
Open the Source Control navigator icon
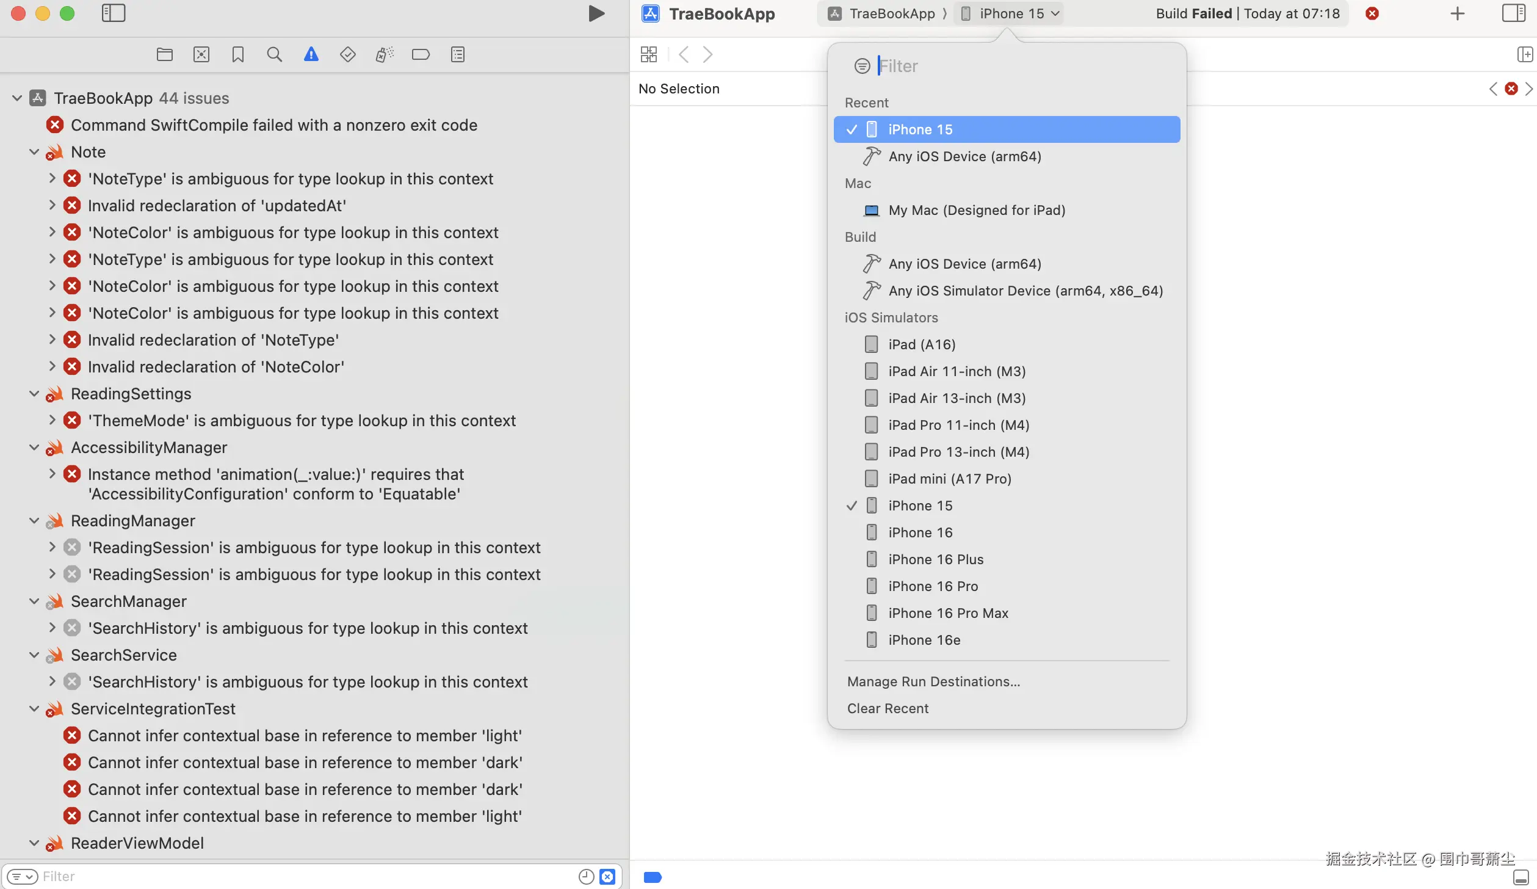tap(201, 55)
